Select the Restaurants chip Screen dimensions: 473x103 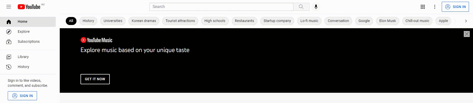(244, 21)
